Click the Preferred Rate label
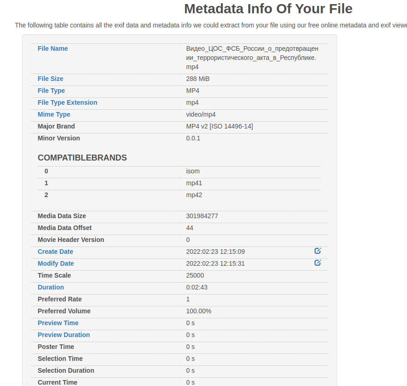The image size is (407, 386). tap(60, 299)
